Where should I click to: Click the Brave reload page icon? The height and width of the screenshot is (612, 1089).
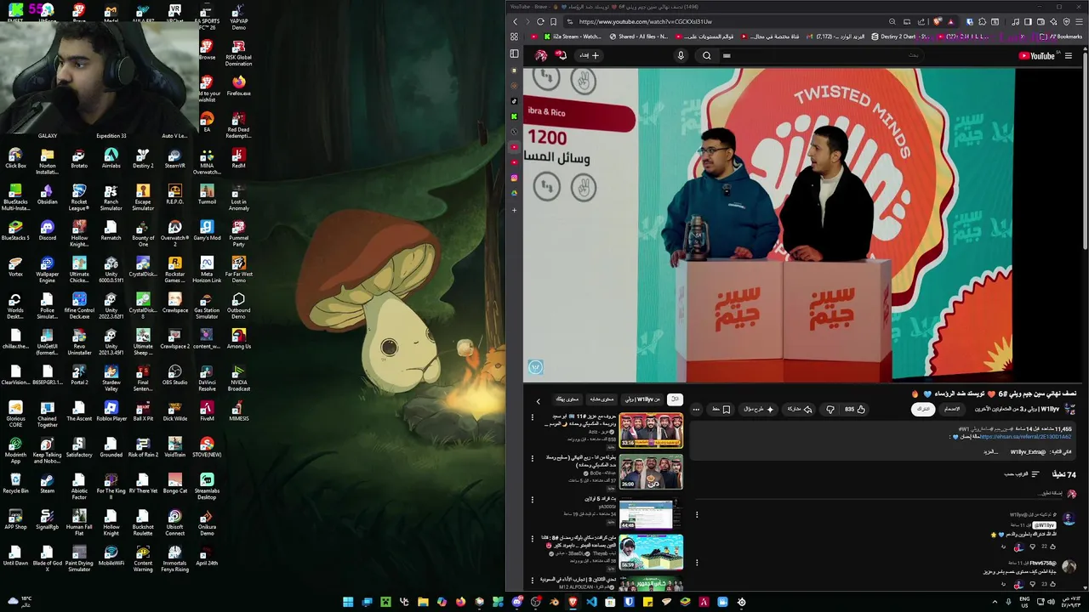pyautogui.click(x=540, y=21)
